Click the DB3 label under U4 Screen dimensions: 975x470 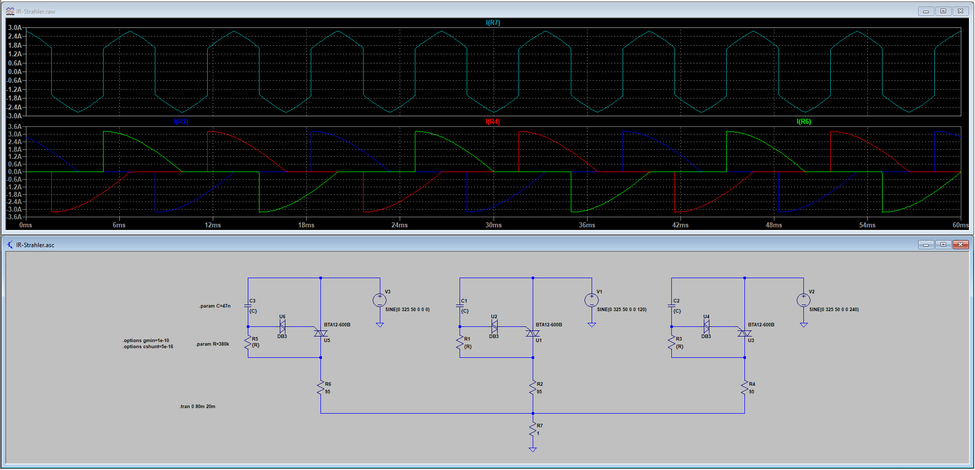click(x=706, y=337)
